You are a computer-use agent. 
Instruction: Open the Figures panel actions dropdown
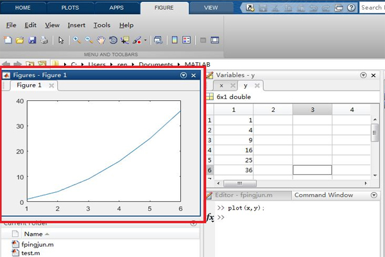coord(184,75)
